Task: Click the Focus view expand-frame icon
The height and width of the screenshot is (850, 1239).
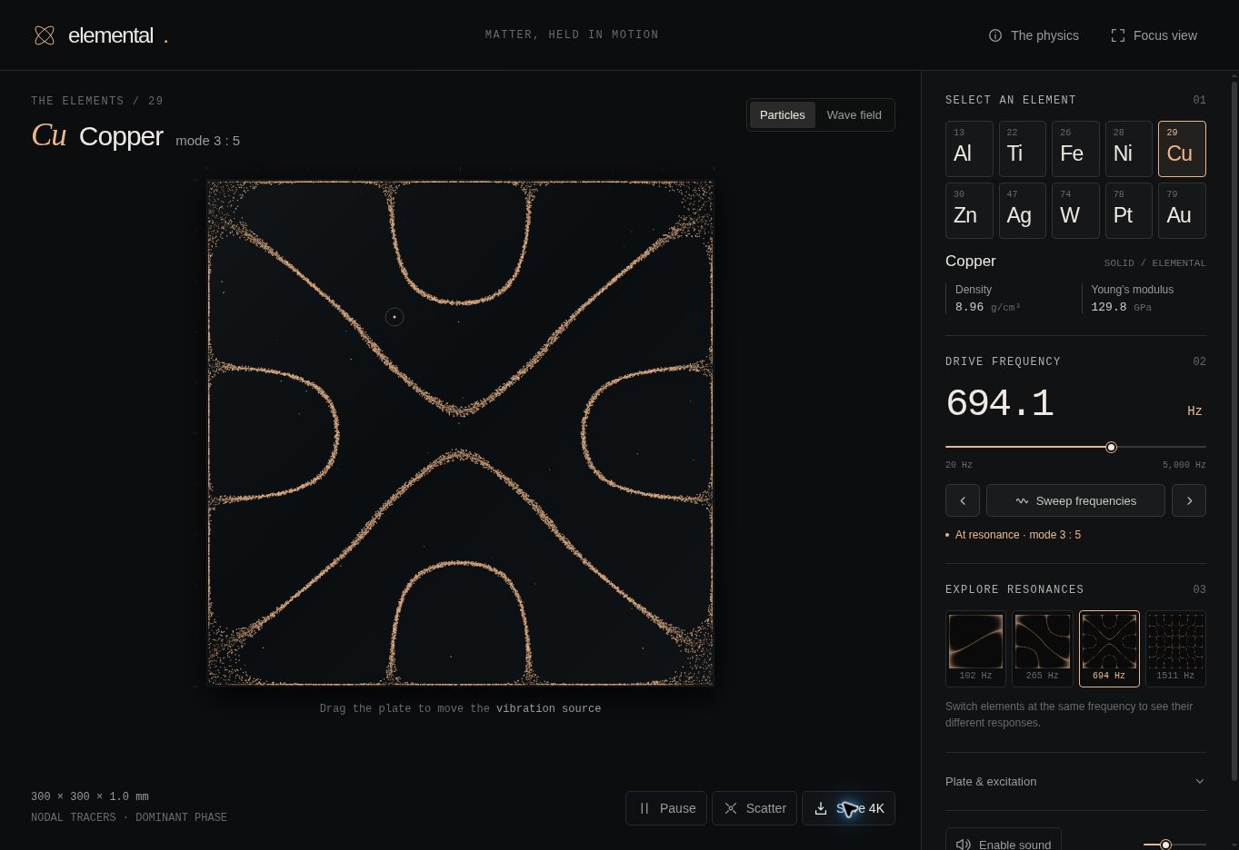Action: tap(1118, 35)
